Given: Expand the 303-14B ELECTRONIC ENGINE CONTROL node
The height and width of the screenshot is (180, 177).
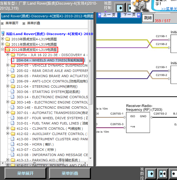Looking at the screenshot, I should [x=8, y=102].
